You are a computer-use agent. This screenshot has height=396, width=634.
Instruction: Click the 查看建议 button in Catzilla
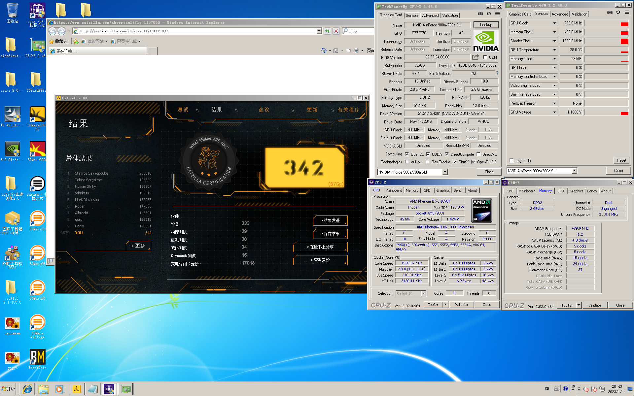(320, 260)
